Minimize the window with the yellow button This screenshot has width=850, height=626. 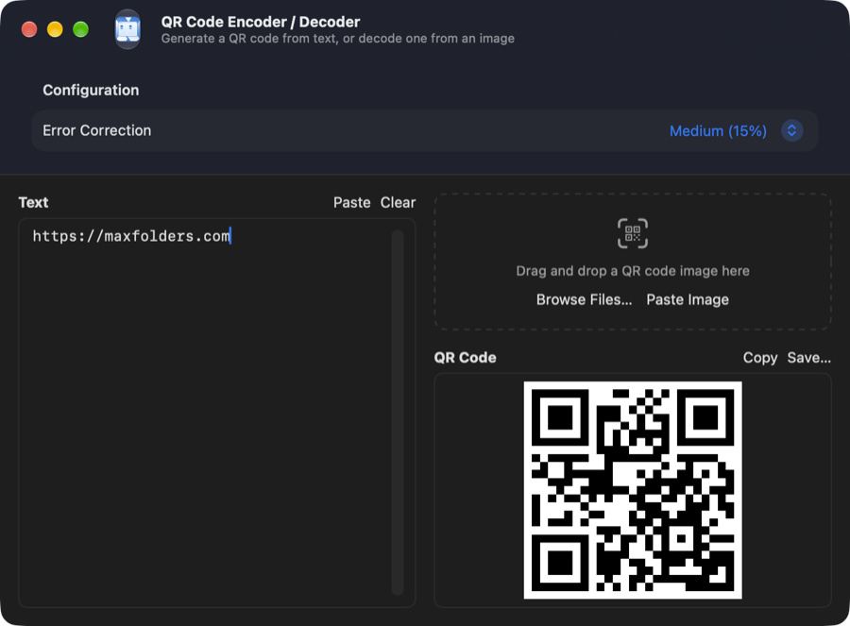55,29
